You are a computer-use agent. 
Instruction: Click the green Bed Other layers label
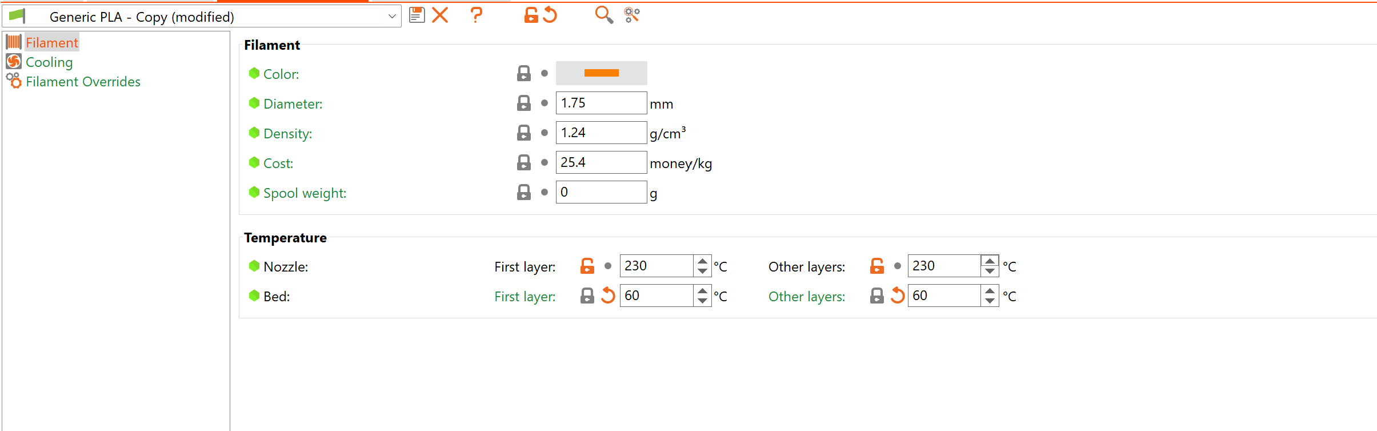click(807, 296)
